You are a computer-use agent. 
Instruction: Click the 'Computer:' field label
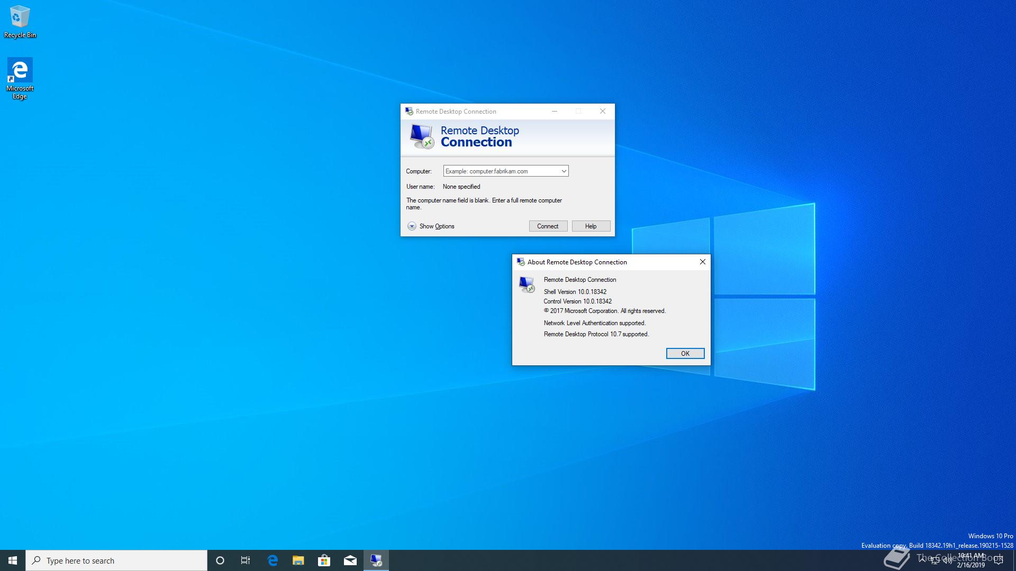[x=419, y=171]
